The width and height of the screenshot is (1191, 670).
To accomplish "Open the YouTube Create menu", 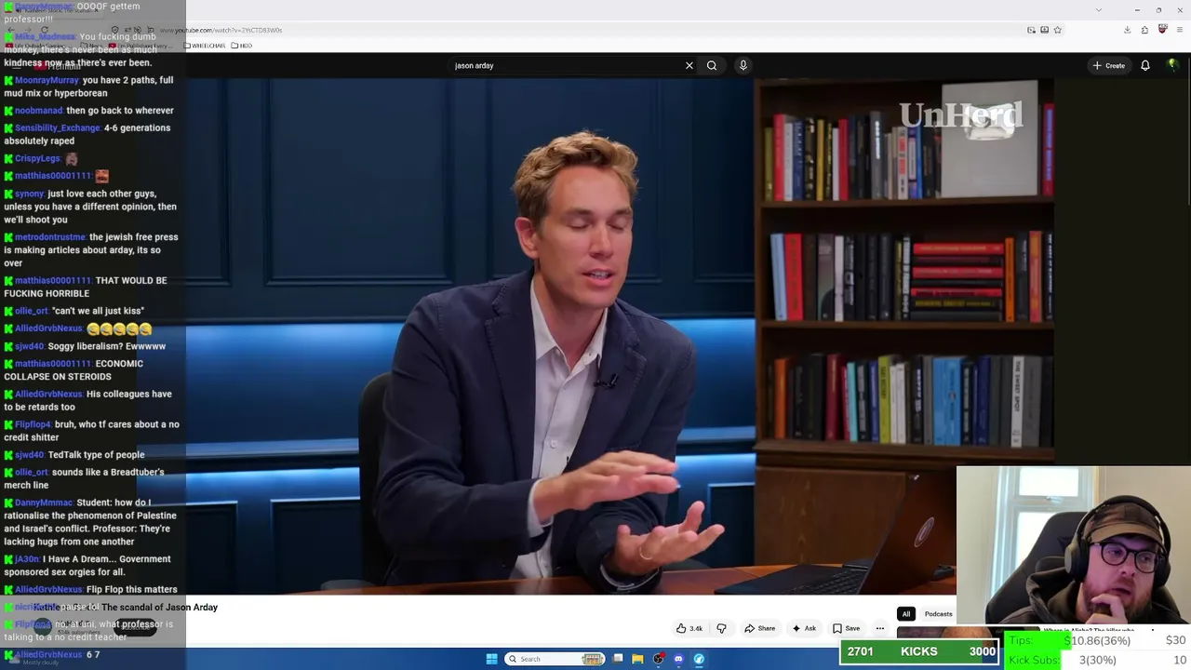I will click(x=1109, y=65).
